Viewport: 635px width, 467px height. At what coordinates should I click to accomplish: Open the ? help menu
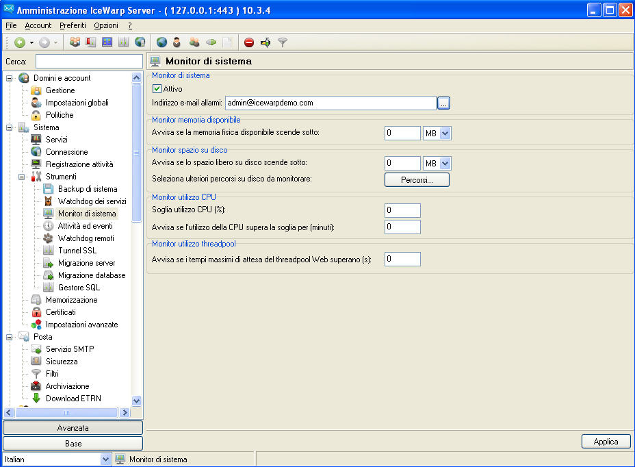point(130,25)
